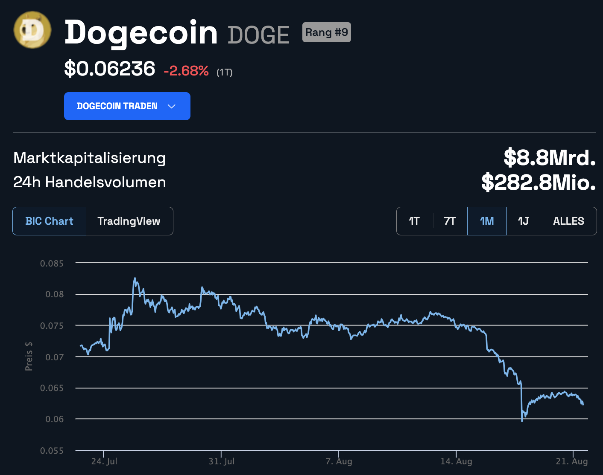Show ALLES time range
Screen dimensions: 603x475
pos(569,221)
